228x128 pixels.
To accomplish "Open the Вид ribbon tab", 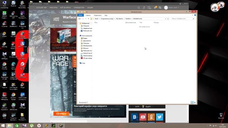I will click(x=106, y=15).
